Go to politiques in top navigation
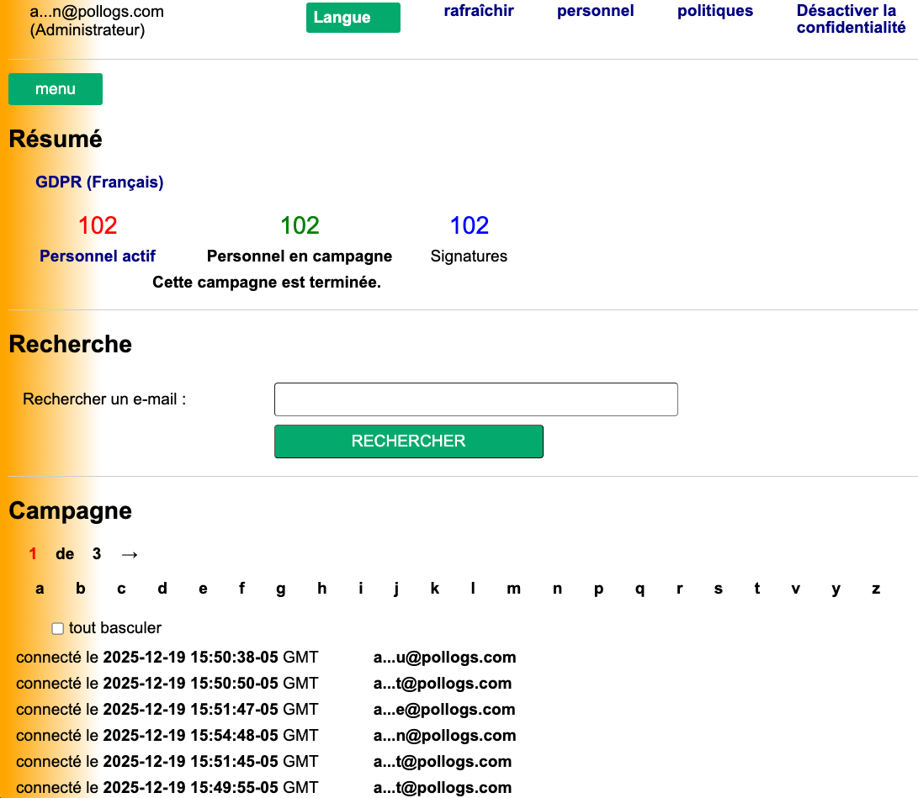Screen dimensions: 918x798 click(x=714, y=11)
